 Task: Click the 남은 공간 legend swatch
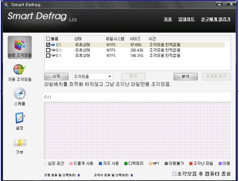click(45, 164)
